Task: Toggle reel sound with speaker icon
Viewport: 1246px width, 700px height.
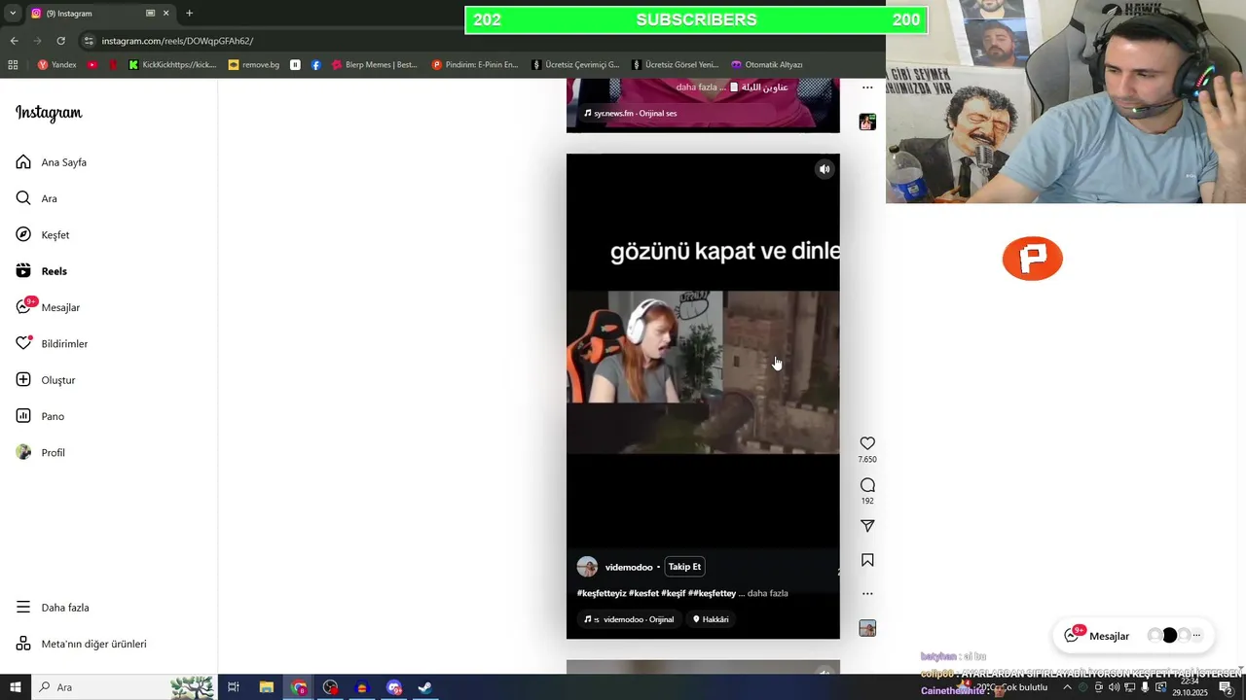Action: pyautogui.click(x=825, y=169)
